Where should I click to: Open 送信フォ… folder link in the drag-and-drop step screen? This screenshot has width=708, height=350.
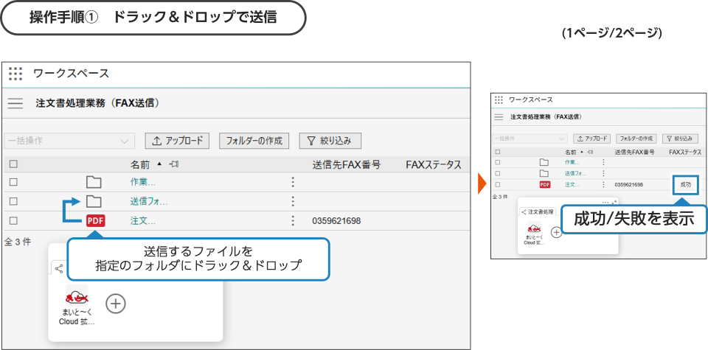(148, 202)
